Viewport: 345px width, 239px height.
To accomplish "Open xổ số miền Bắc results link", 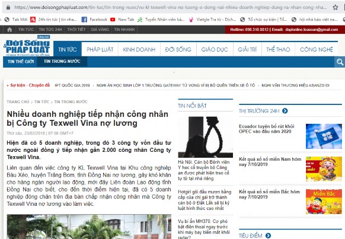I will point(269,195).
